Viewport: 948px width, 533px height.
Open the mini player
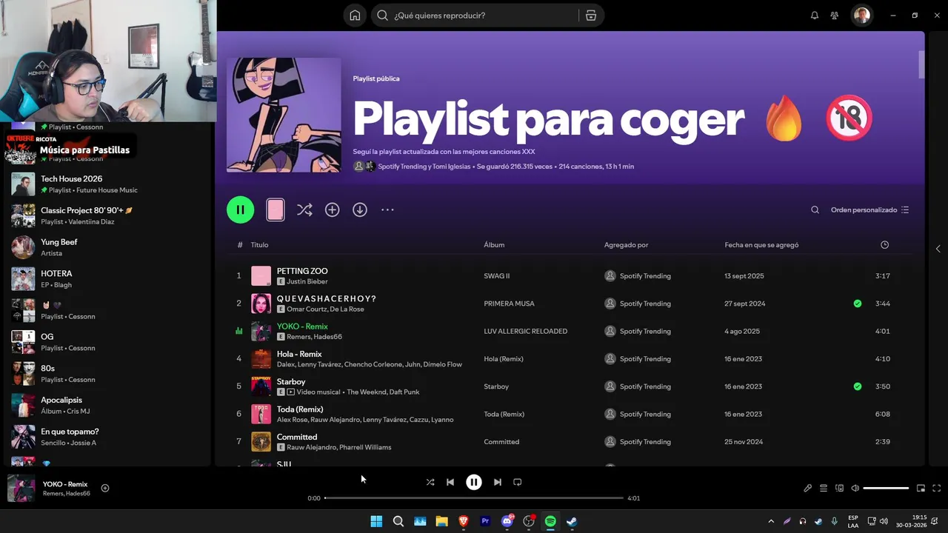click(921, 488)
